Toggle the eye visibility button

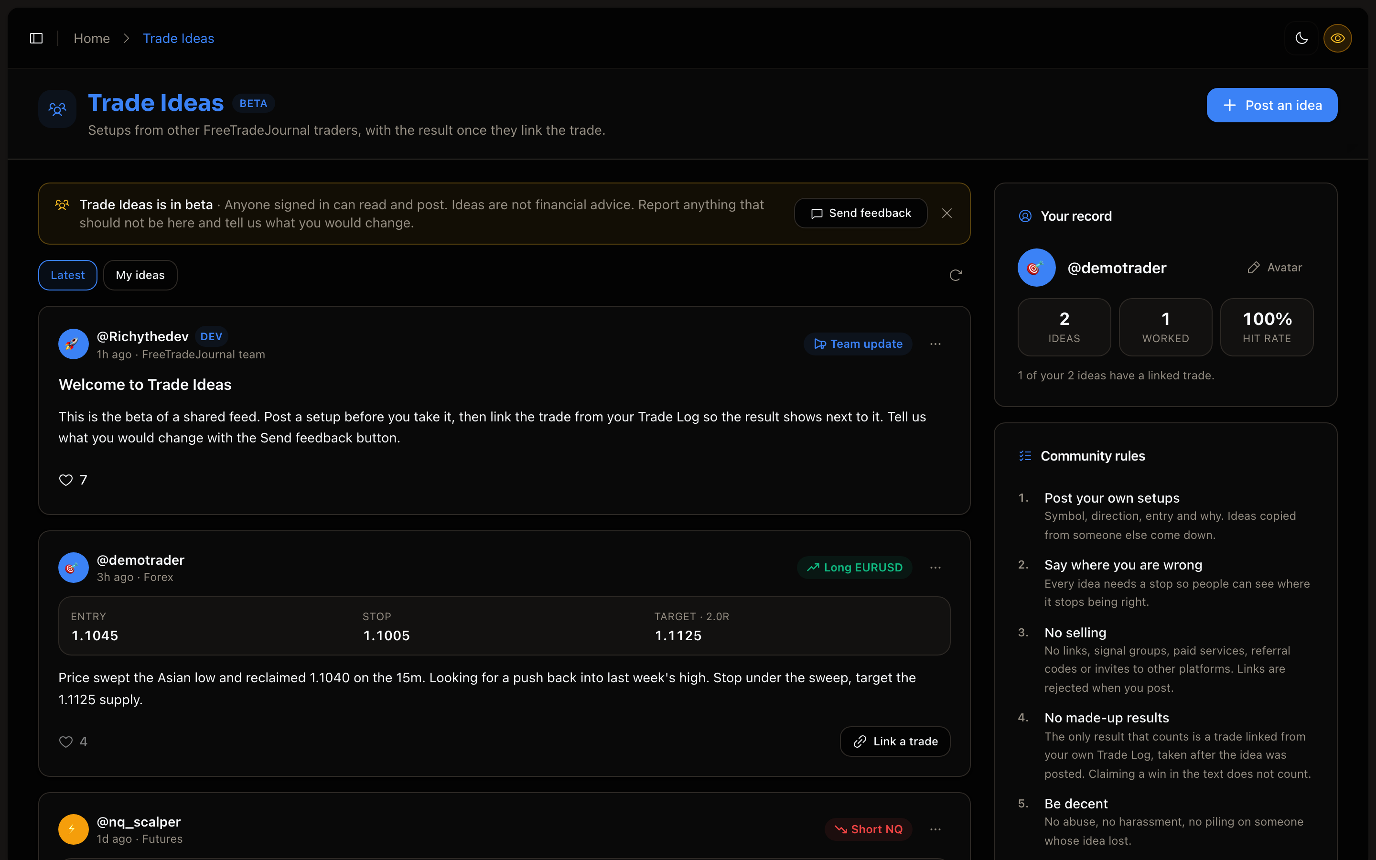[1337, 38]
